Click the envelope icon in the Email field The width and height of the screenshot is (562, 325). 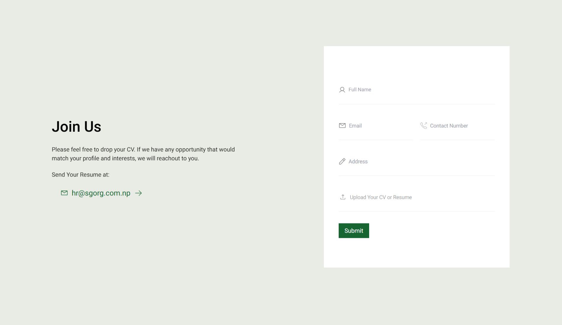point(342,126)
